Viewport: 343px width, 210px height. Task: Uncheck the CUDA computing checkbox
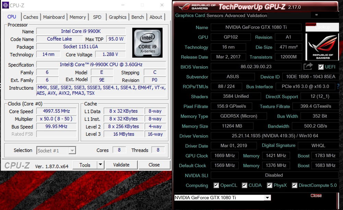coord(244,185)
